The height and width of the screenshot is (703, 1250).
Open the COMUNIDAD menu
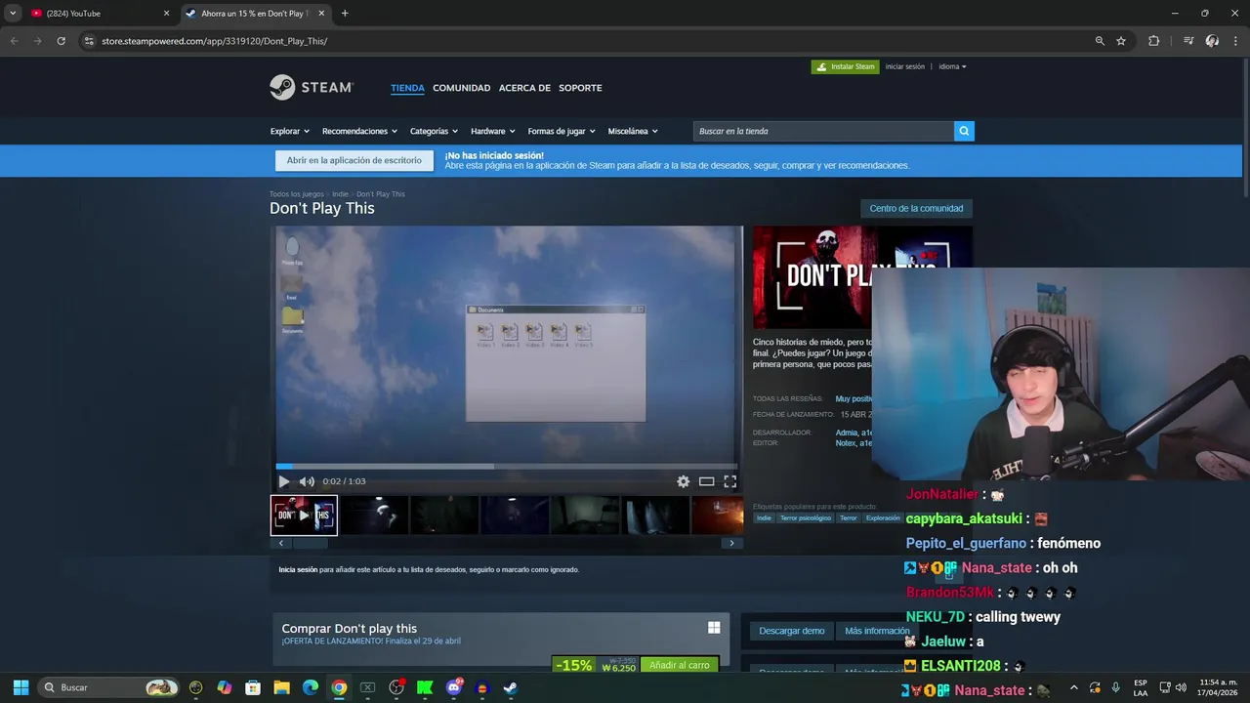pyautogui.click(x=462, y=88)
